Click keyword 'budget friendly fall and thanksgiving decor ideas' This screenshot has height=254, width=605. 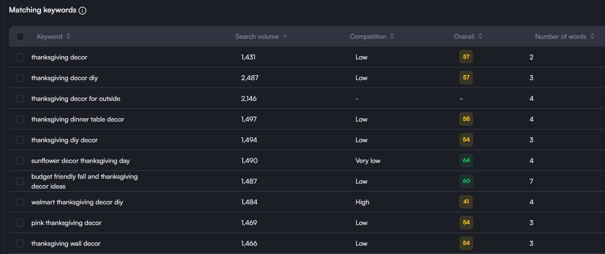[x=84, y=181]
